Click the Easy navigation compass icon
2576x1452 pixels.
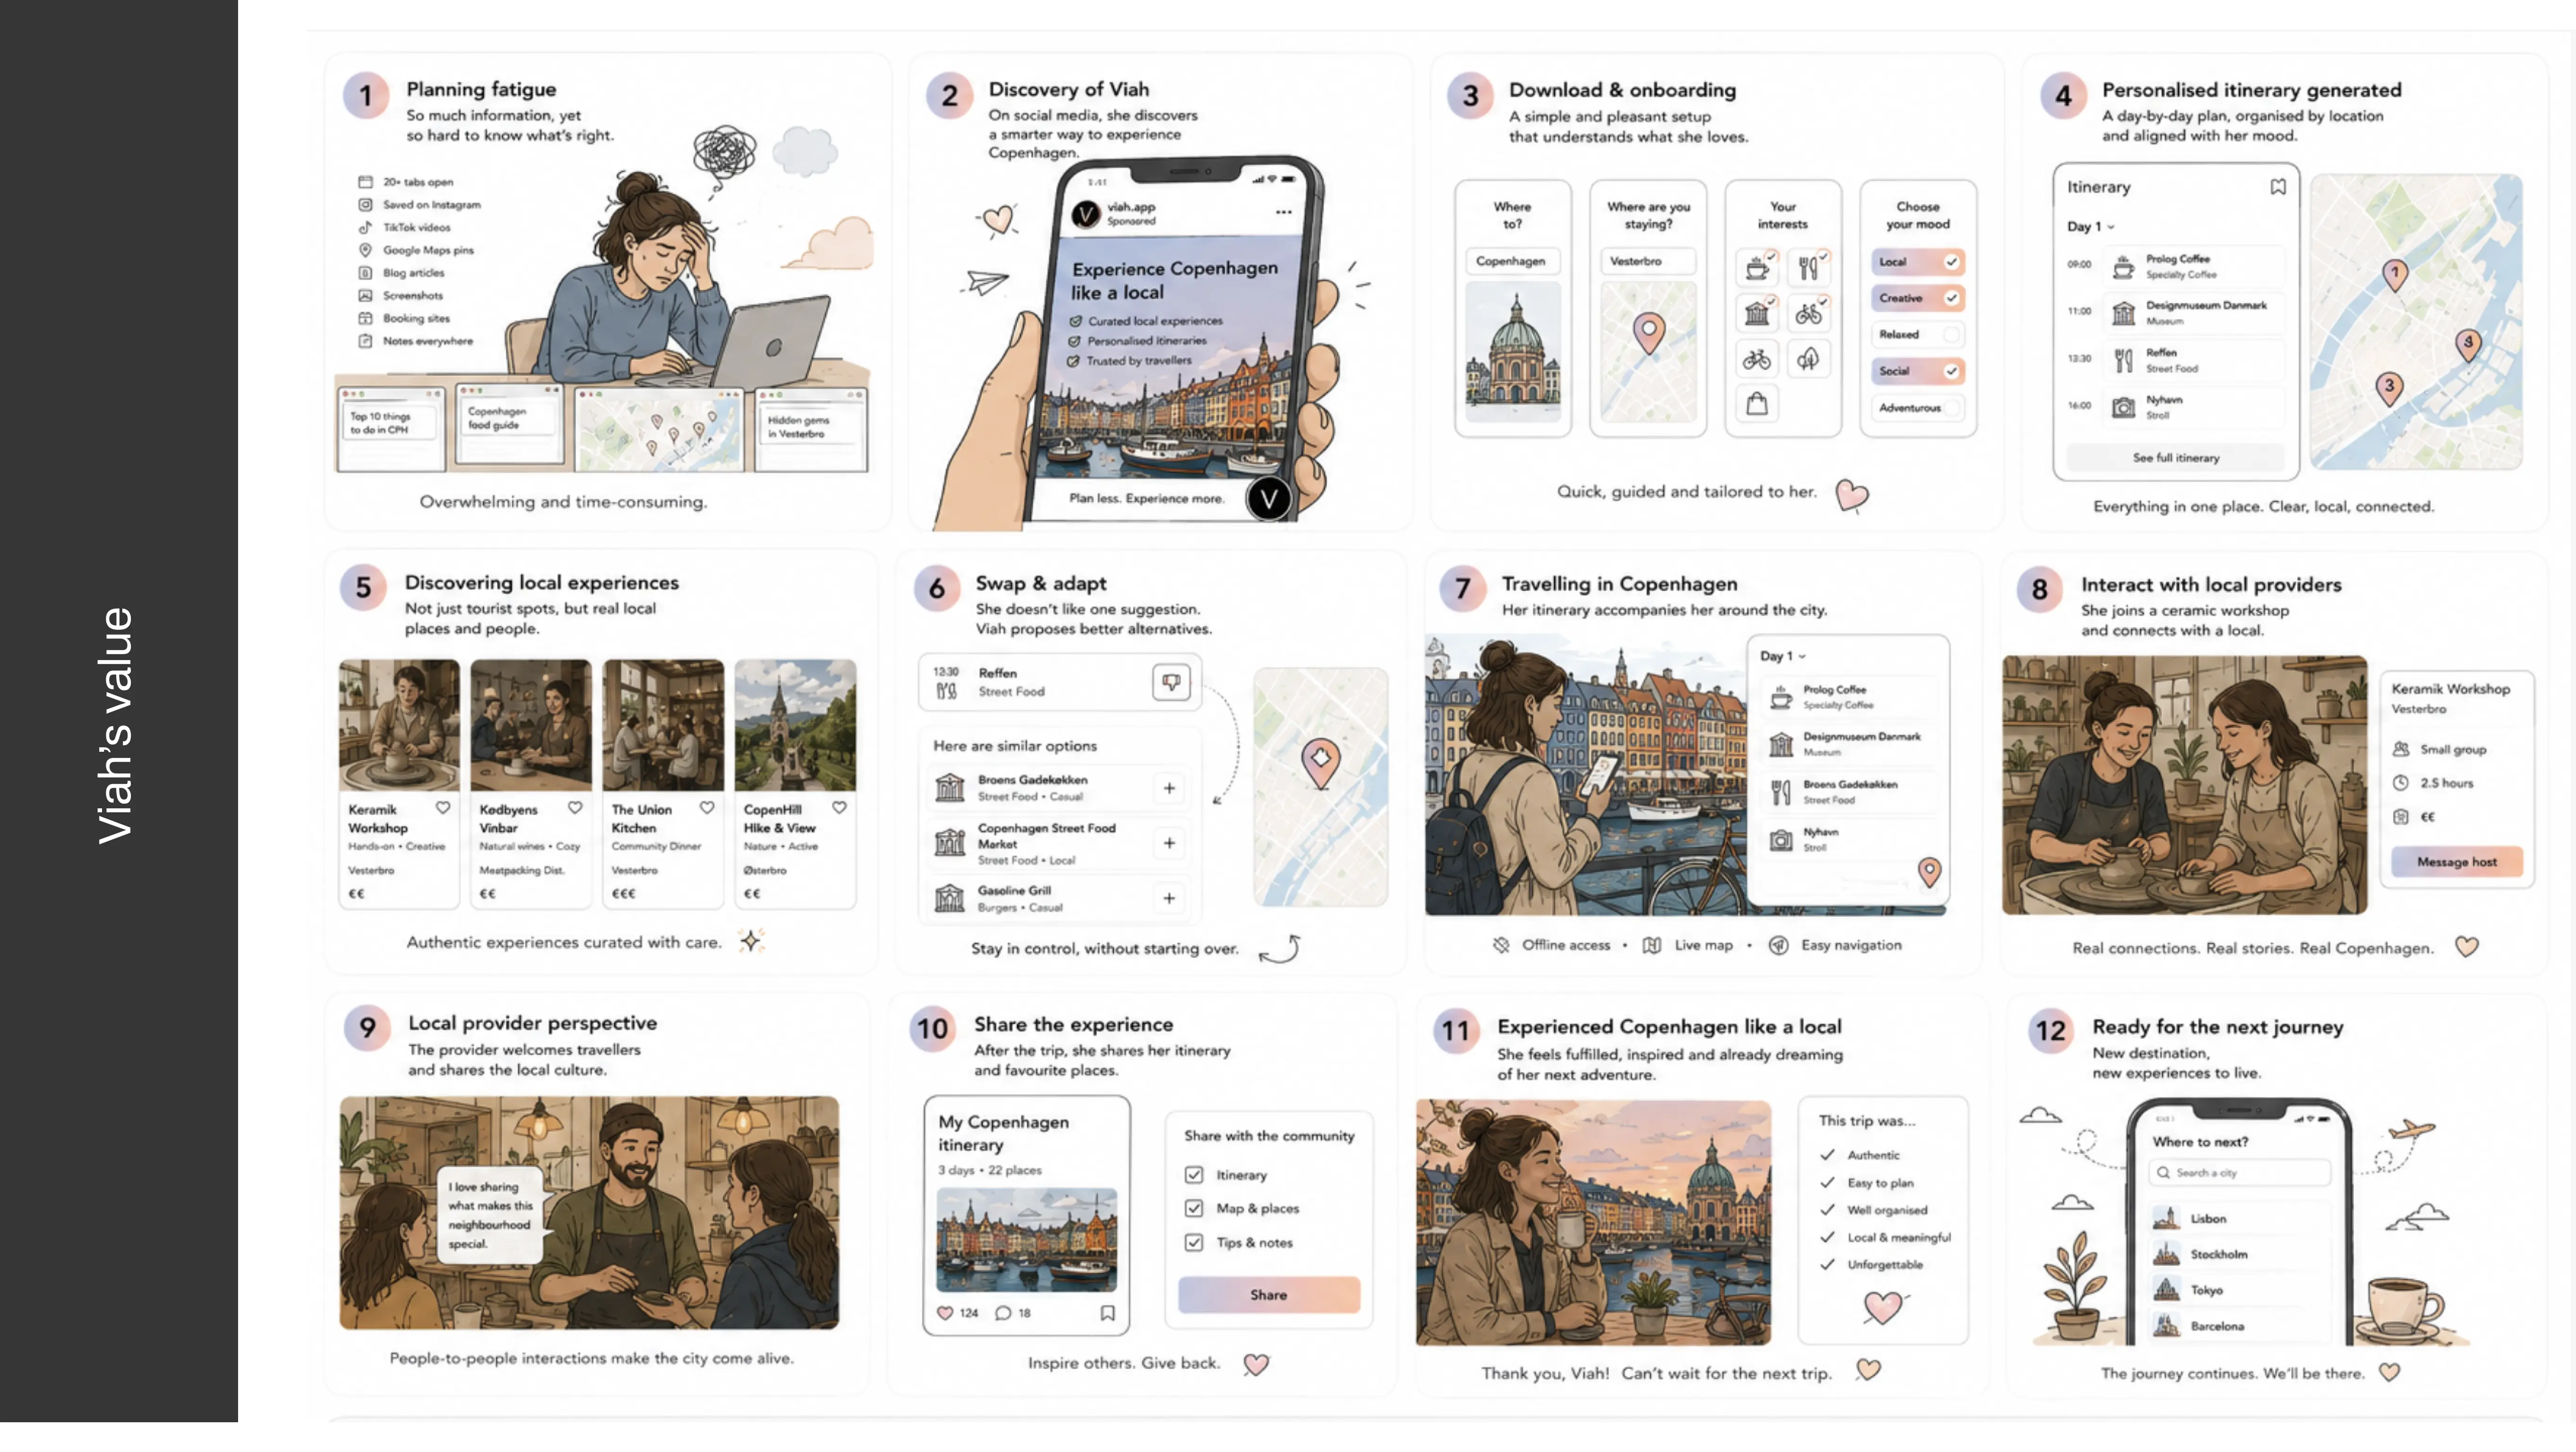1778,945
